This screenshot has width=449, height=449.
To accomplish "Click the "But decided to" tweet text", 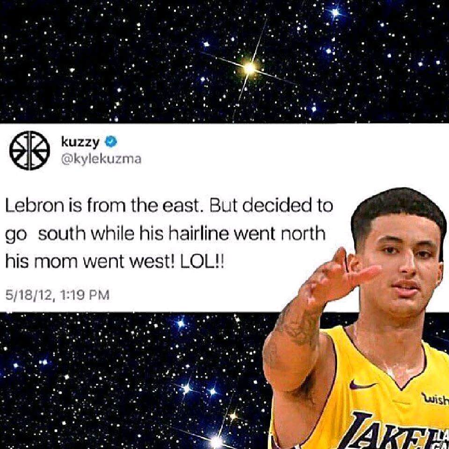I will point(271,206).
